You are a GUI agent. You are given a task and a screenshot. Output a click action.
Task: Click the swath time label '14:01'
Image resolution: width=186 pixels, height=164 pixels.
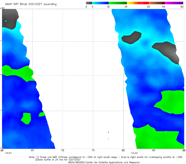pyautogui.click(x=8, y=153)
